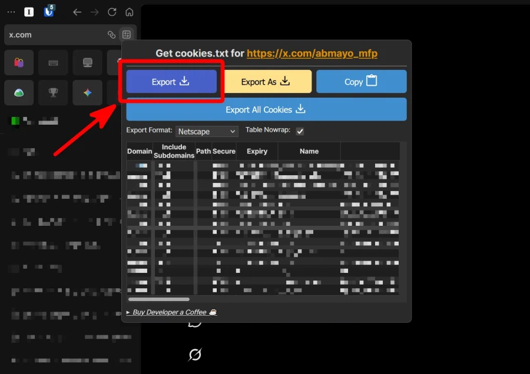Sort by the Name column header
The height and width of the screenshot is (374, 530).
click(309, 151)
